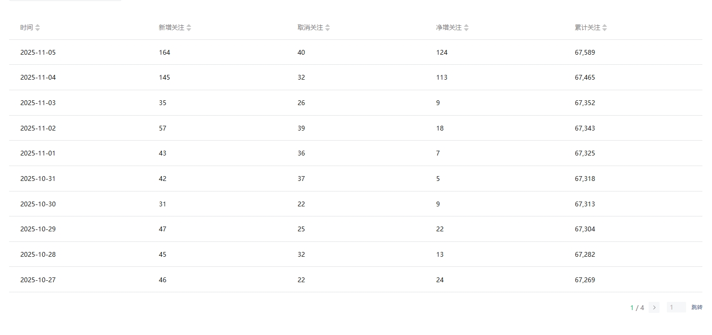Click cumulative value 67,304

585,229
